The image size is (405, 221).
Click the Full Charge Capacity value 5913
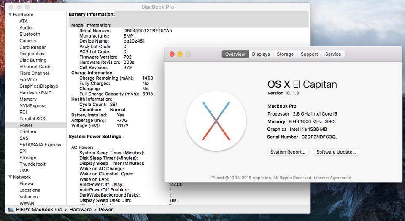[x=148, y=94]
